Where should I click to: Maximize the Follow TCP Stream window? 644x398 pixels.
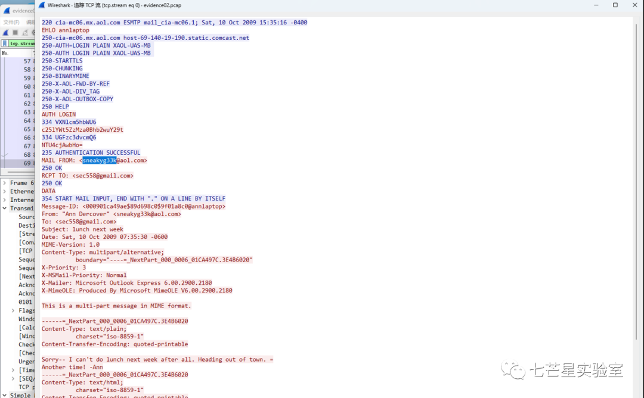(x=615, y=5)
